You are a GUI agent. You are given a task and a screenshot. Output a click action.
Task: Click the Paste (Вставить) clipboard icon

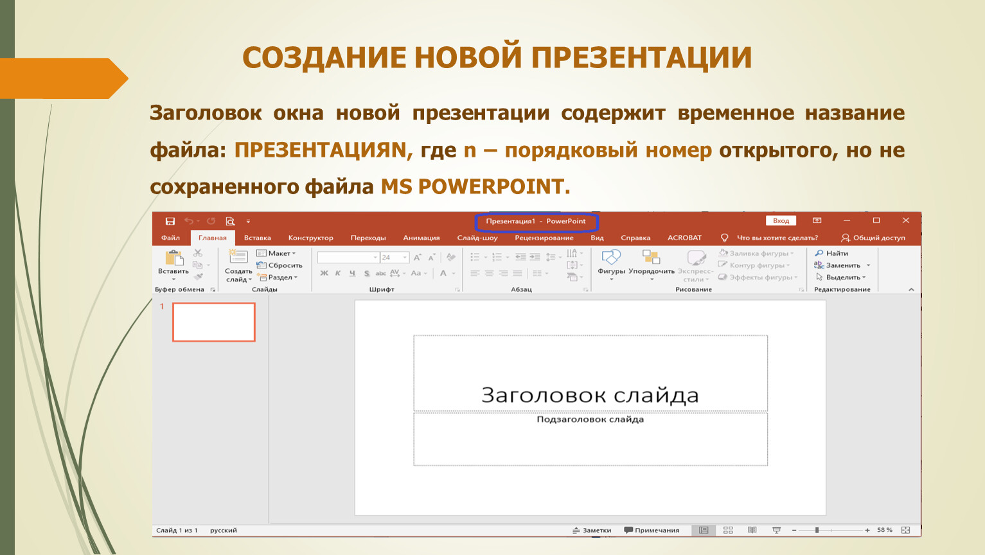173,258
